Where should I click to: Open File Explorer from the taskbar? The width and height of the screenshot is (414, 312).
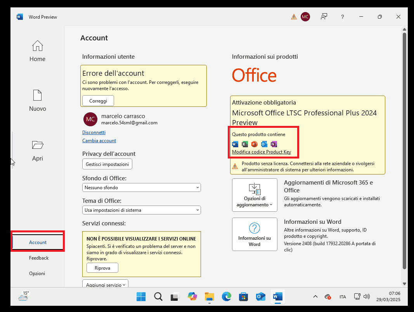pyautogui.click(x=210, y=297)
